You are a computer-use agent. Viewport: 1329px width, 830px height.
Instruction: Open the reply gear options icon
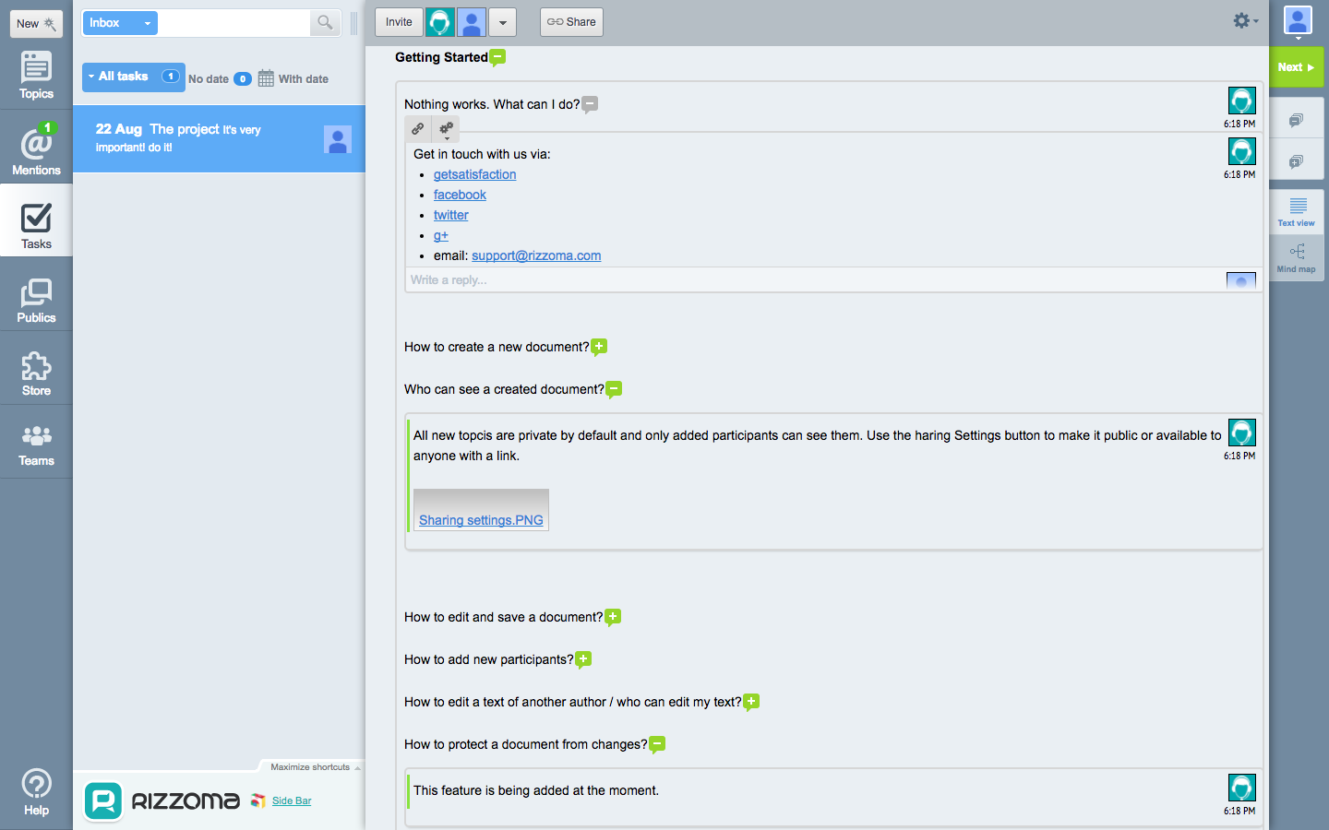pyautogui.click(x=446, y=129)
